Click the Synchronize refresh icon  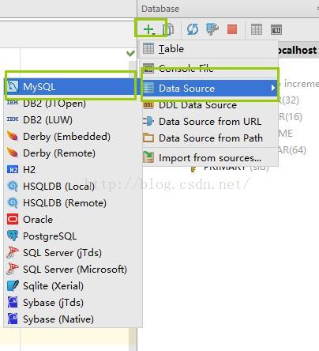(193, 29)
